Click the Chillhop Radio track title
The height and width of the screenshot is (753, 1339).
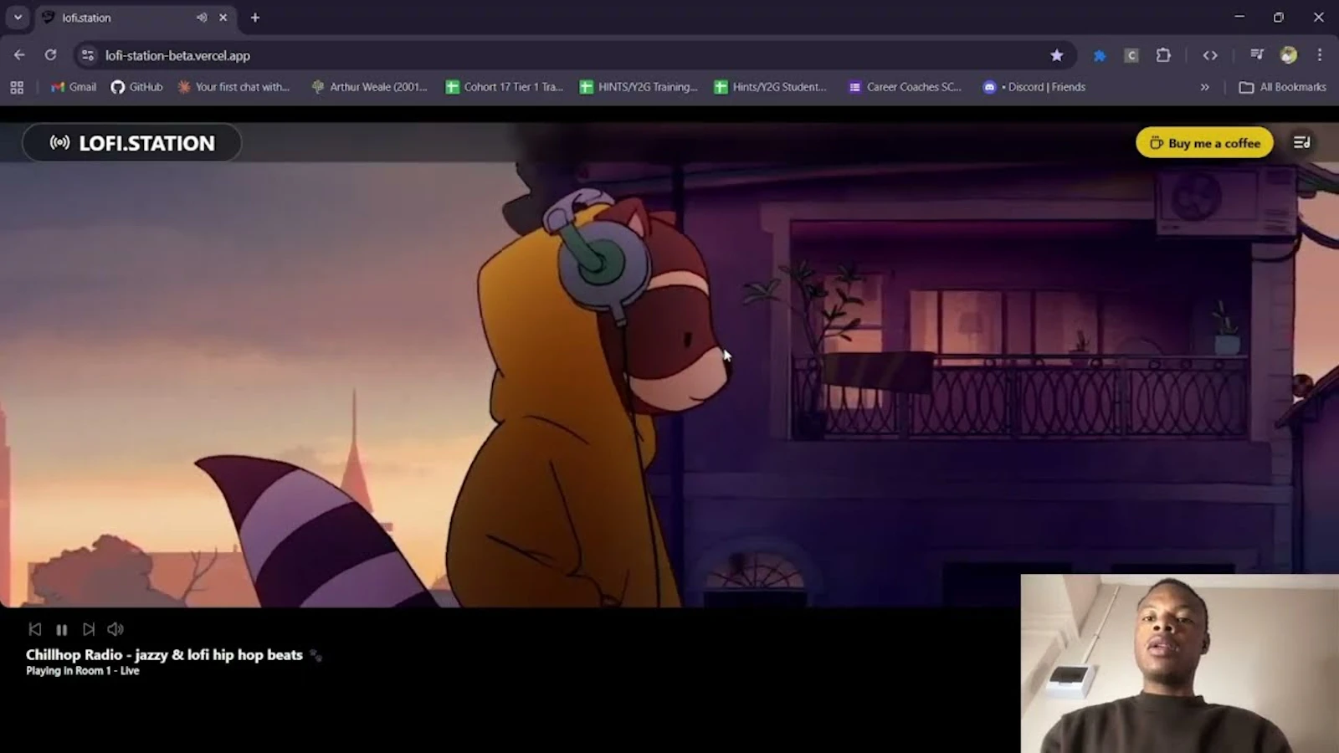click(164, 655)
